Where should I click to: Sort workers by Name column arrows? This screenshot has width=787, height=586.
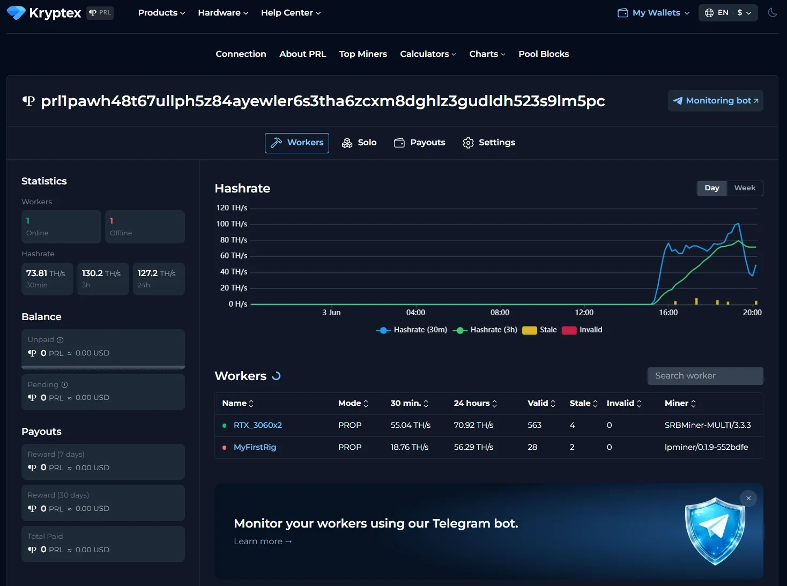(251, 404)
